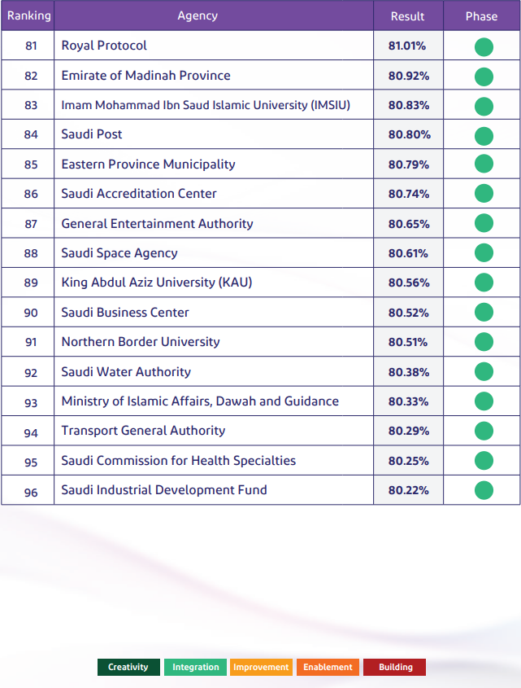This screenshot has width=521, height=688.
Task: Click Saudi Water Authority's phase indicator dot
Action: pos(484,372)
